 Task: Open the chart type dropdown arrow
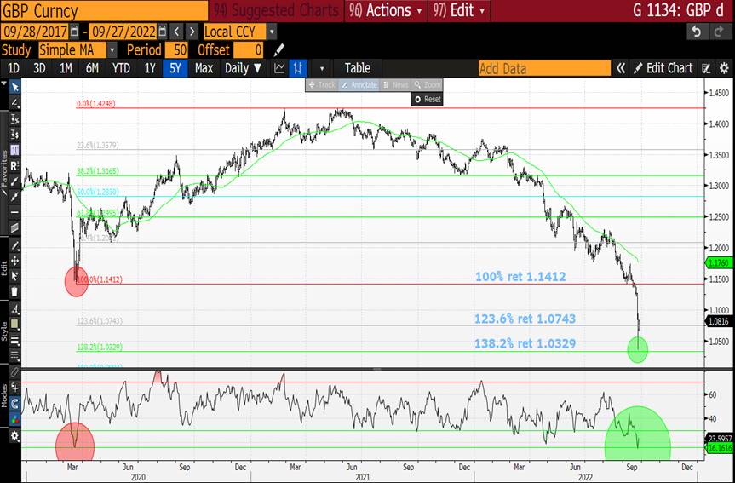322,68
